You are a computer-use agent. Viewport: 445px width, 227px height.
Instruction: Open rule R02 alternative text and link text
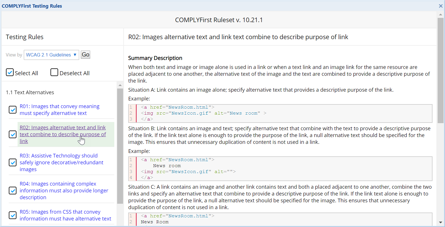63,134
